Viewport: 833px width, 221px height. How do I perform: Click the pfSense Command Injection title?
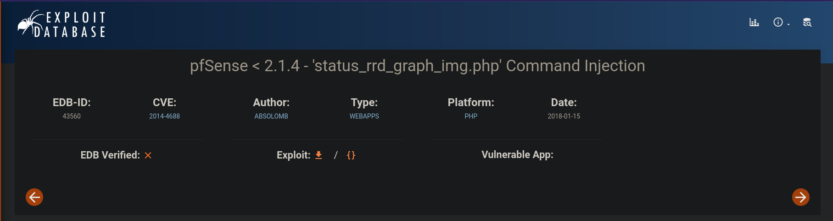[417, 66]
